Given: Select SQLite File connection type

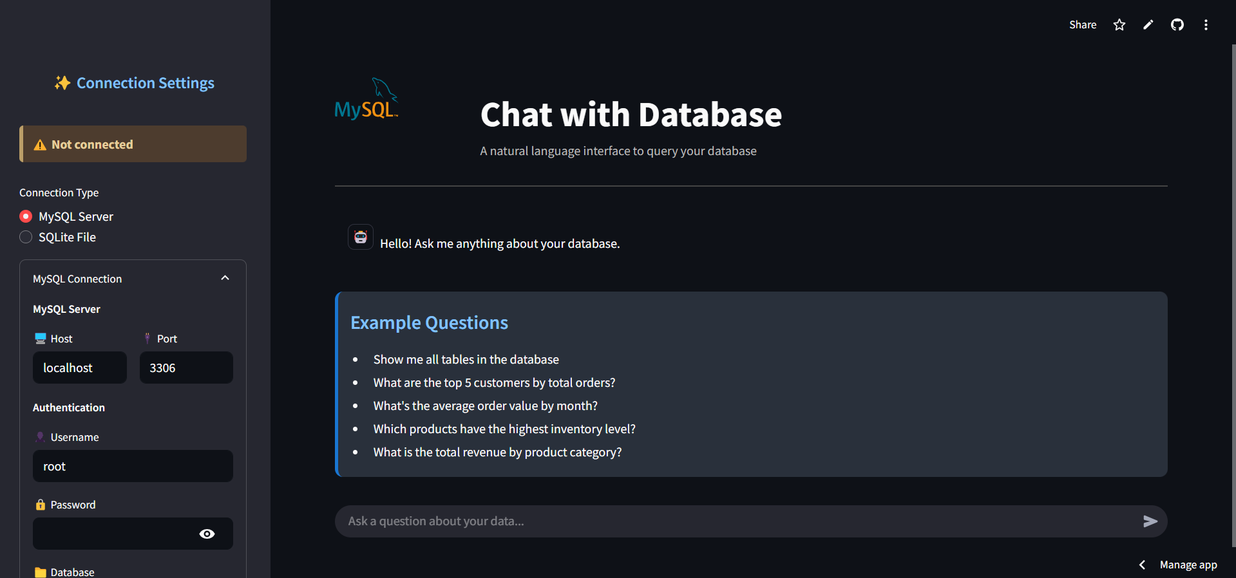Looking at the screenshot, I should point(26,237).
